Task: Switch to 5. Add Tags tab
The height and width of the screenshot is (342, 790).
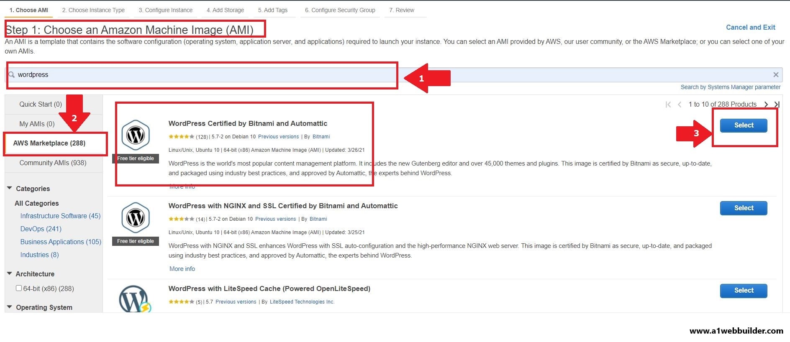Action: 273,10
